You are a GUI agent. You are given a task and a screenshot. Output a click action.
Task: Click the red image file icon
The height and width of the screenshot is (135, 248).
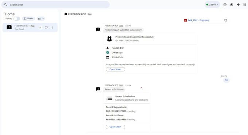(185, 20)
